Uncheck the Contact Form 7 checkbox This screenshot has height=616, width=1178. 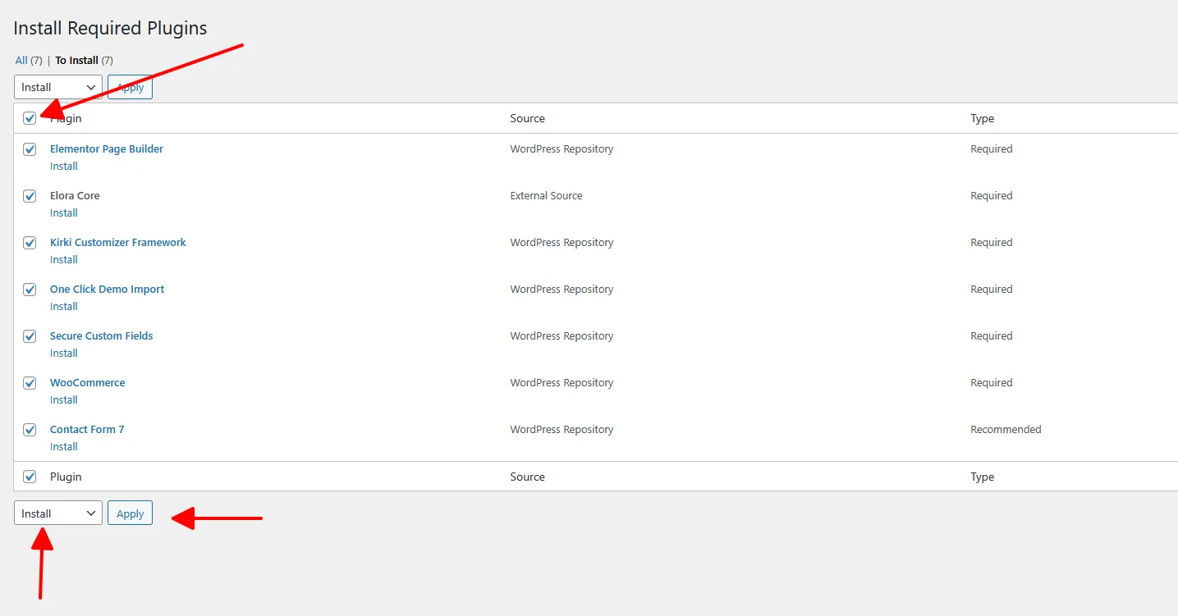tap(30, 430)
